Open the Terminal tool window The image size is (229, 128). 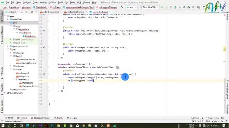click(x=22, y=118)
